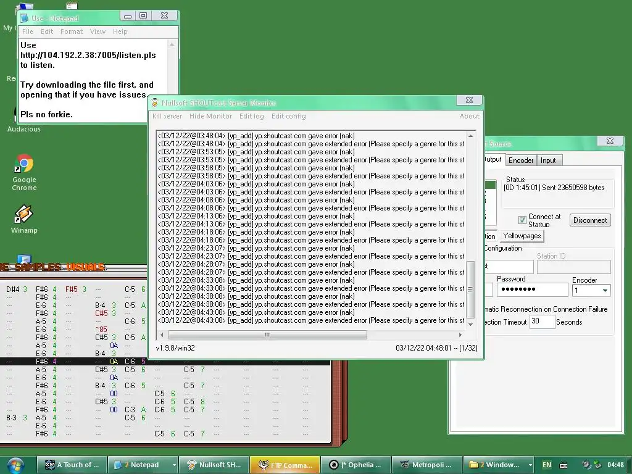Screen dimensions: 632x474
Task: Click the Notepad window title icon
Action: [x=25, y=18]
